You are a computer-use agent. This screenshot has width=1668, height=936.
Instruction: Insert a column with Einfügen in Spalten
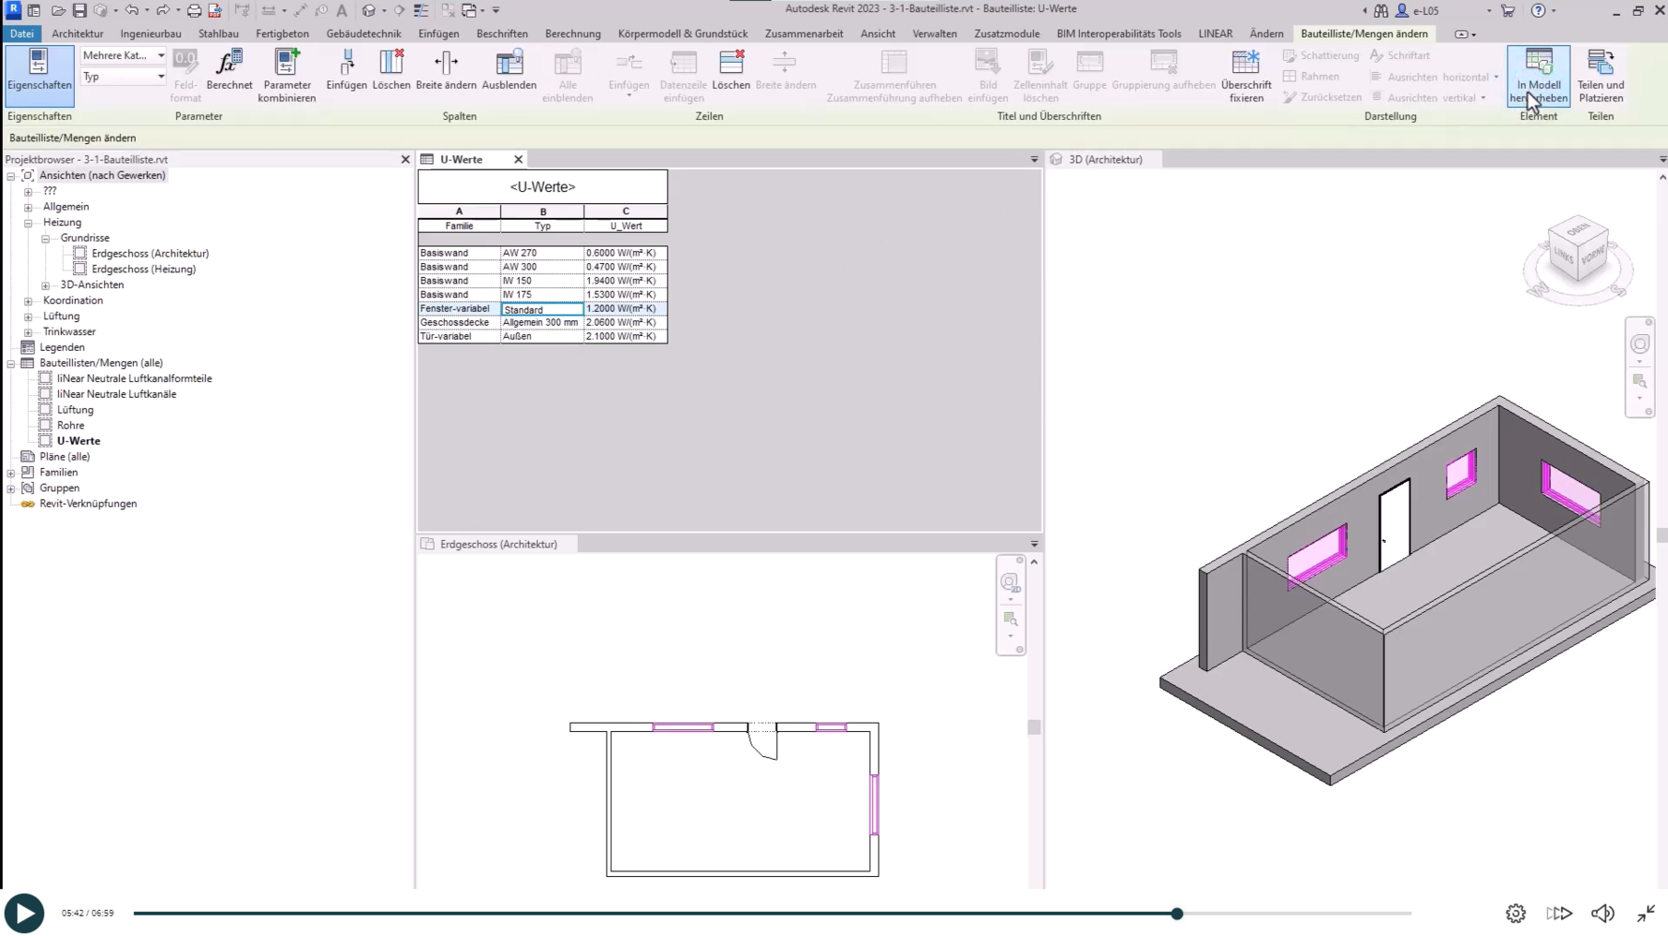(x=347, y=70)
